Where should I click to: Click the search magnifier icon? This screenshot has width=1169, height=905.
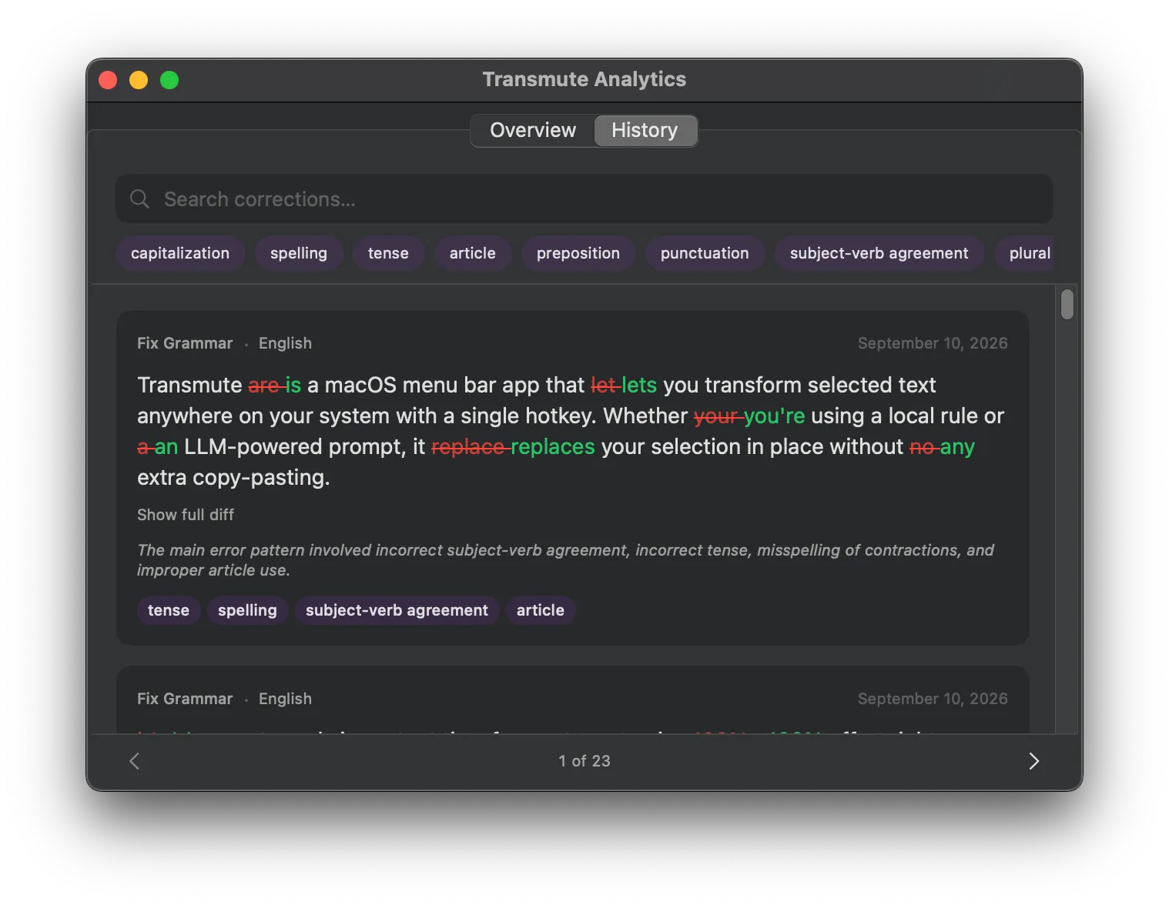[x=139, y=199]
